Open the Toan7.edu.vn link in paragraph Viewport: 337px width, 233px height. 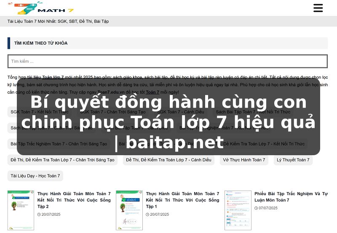[111, 92]
